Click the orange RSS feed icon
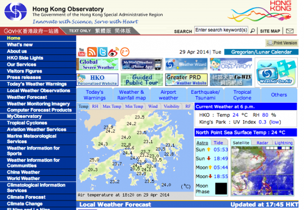The height and width of the screenshot is (210, 304). point(92,52)
